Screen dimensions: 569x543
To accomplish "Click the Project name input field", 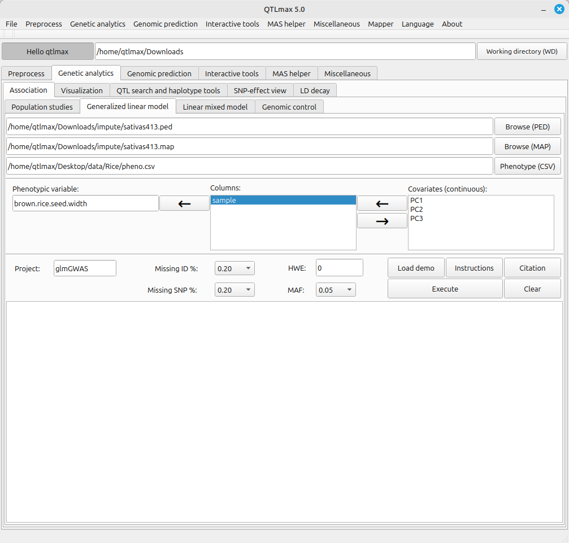I will pyautogui.click(x=85, y=268).
